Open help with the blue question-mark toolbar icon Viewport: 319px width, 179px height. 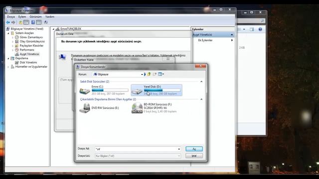click(33, 22)
